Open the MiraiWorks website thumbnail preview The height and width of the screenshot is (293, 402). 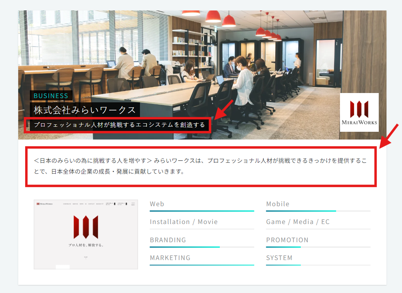(86, 234)
